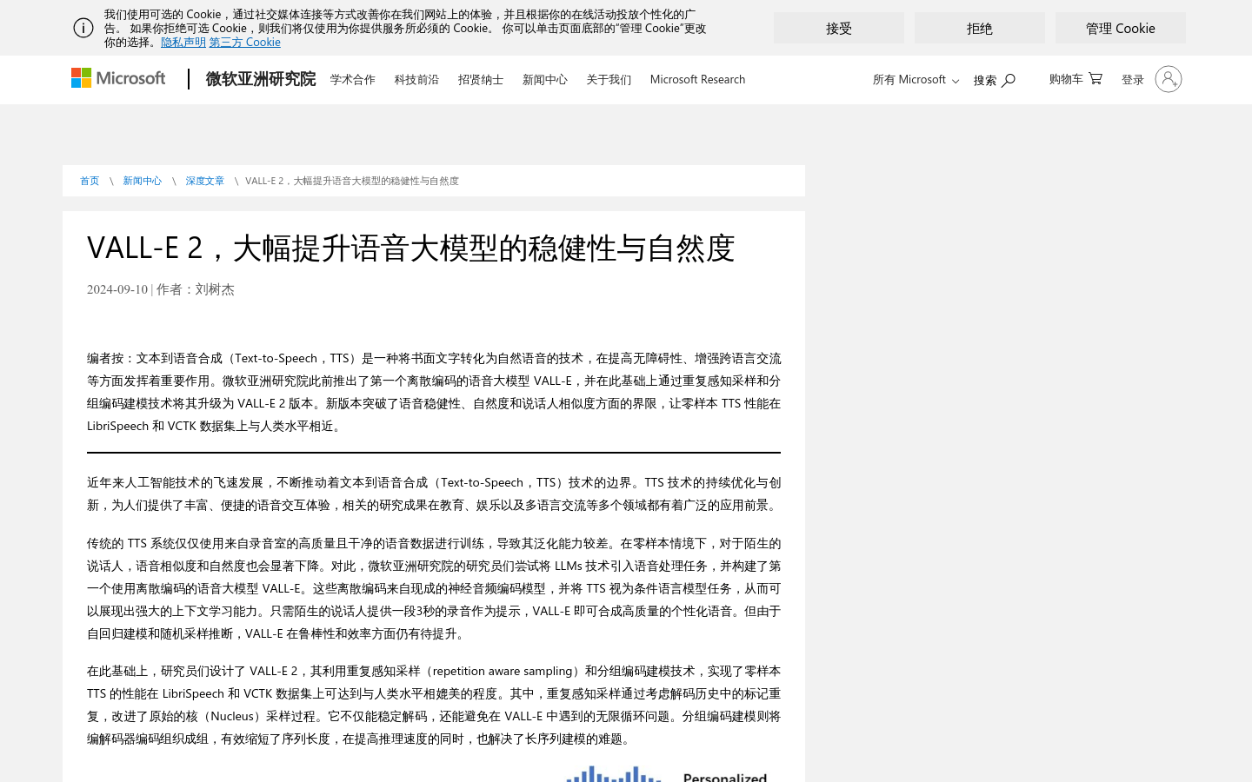
Task: Click the article title VALL-E 2 heading
Action: point(410,248)
